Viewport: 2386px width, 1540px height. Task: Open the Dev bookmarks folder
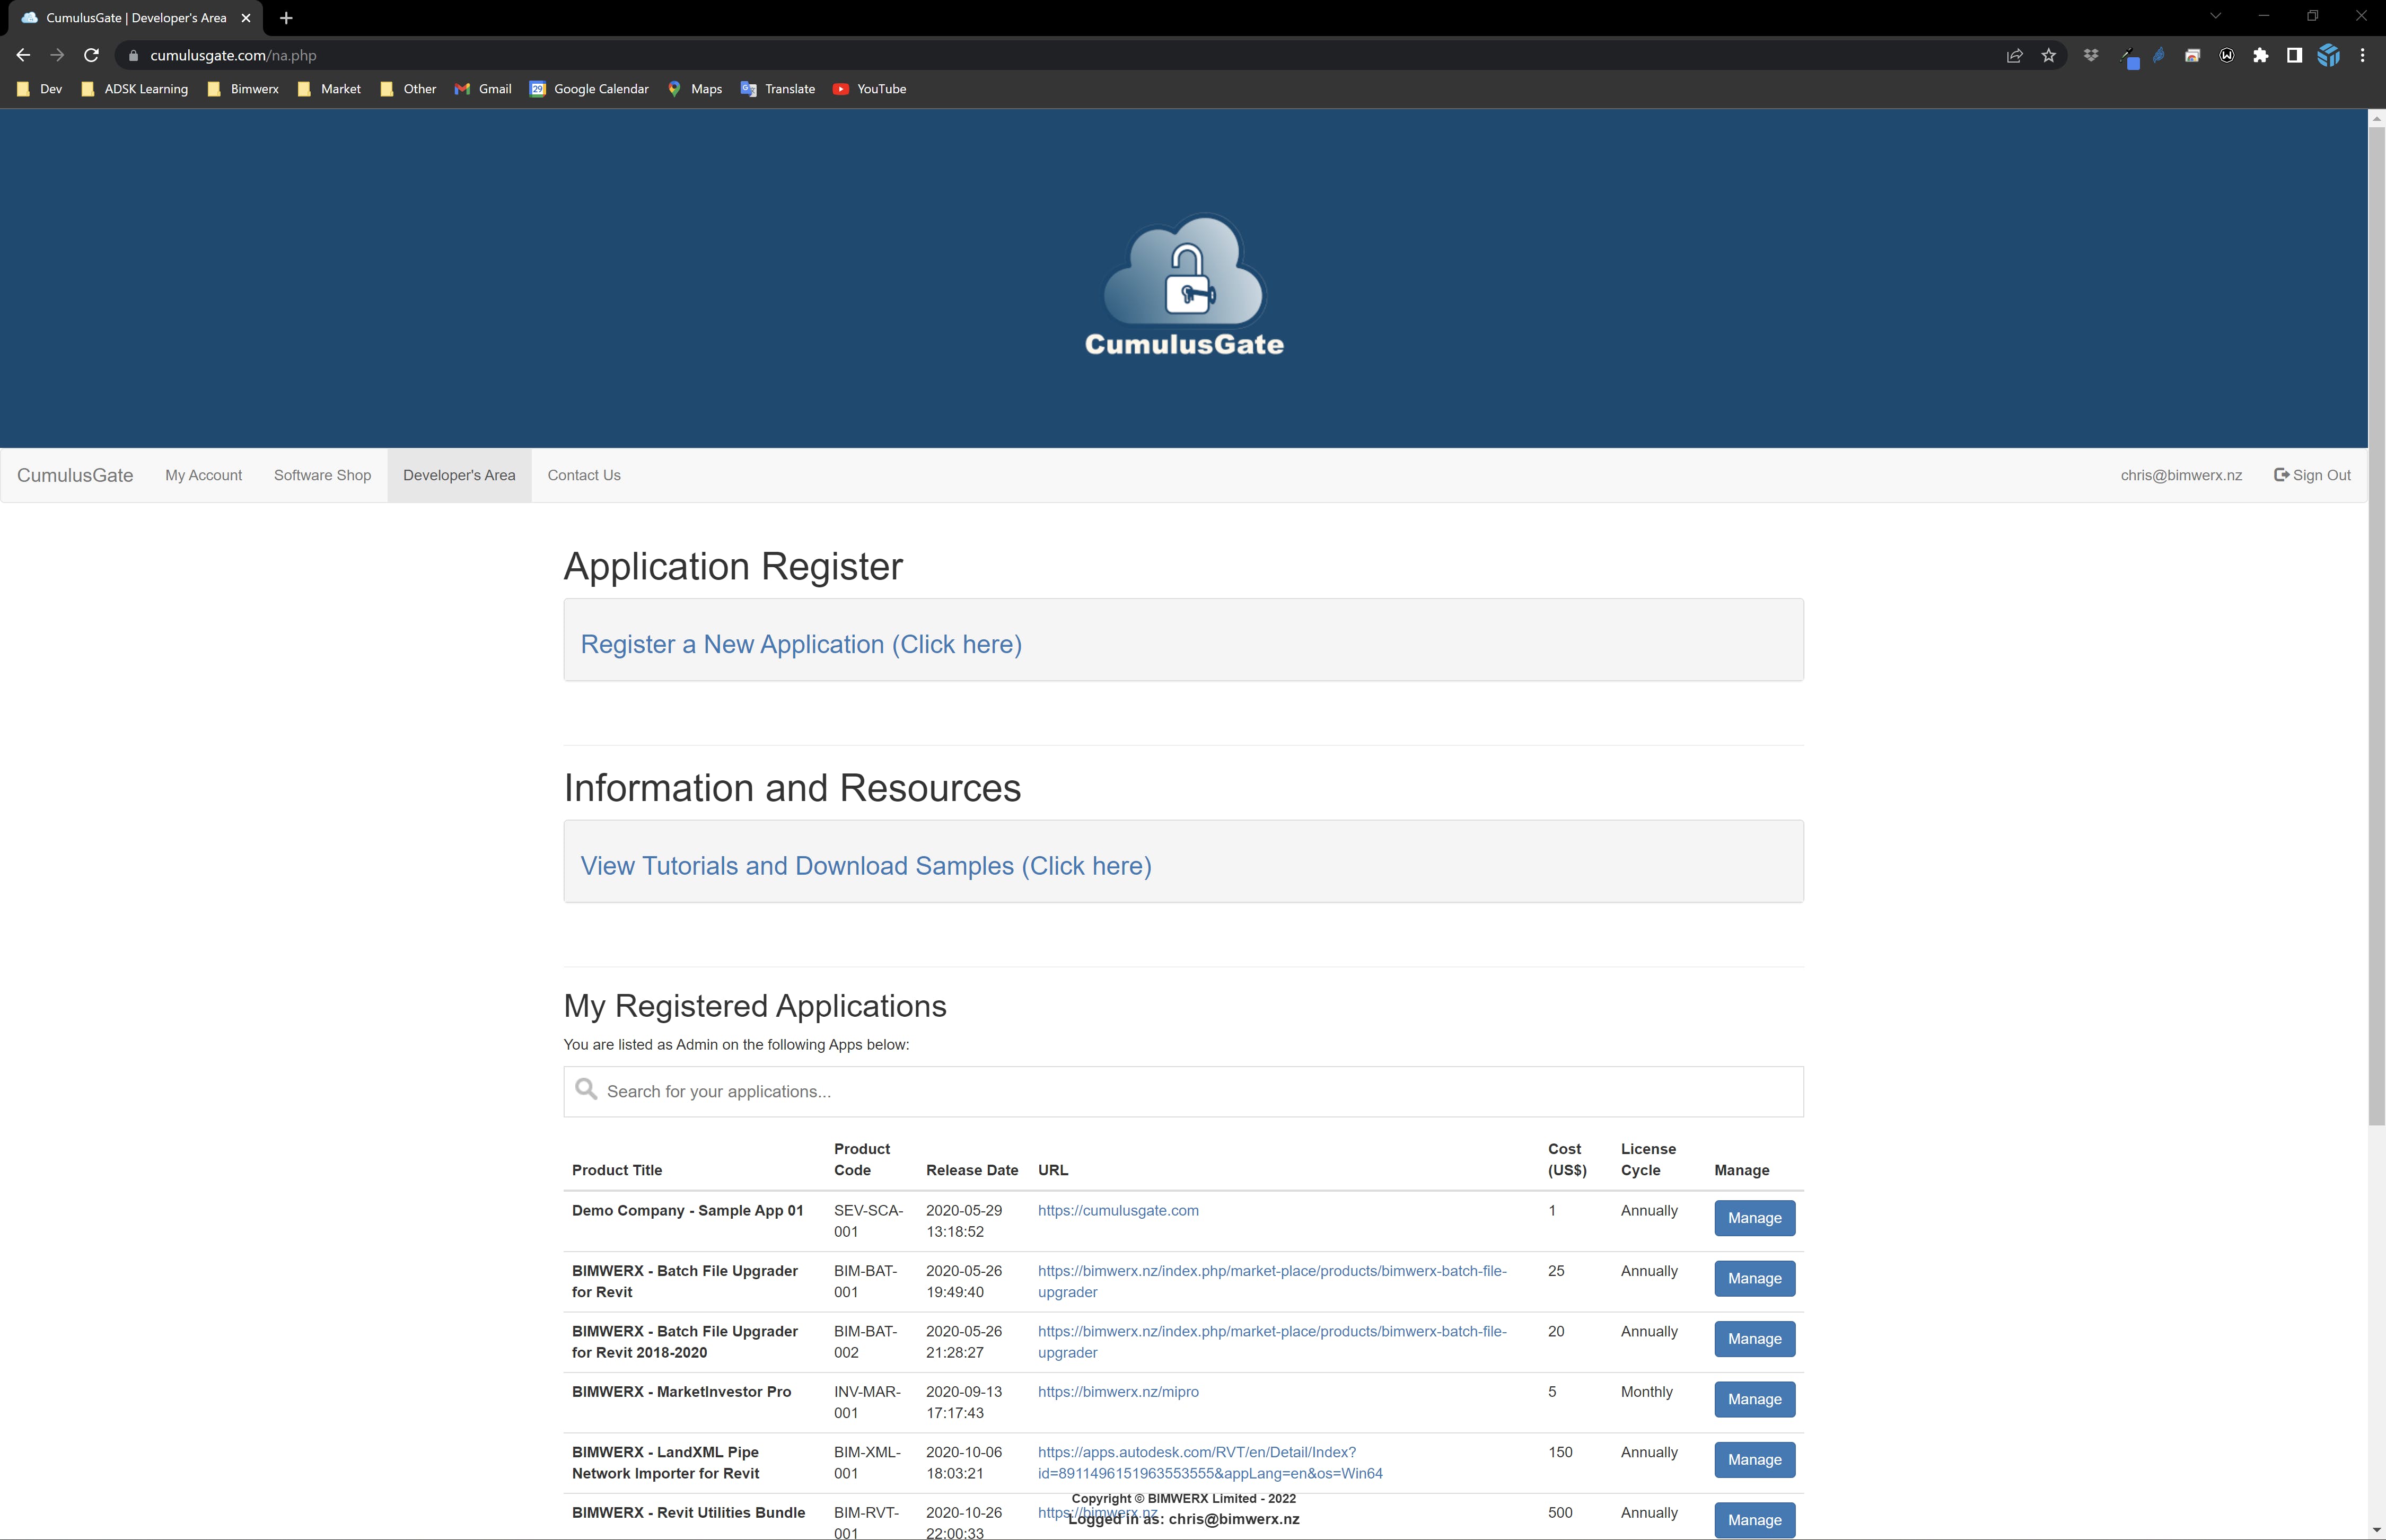[x=40, y=89]
